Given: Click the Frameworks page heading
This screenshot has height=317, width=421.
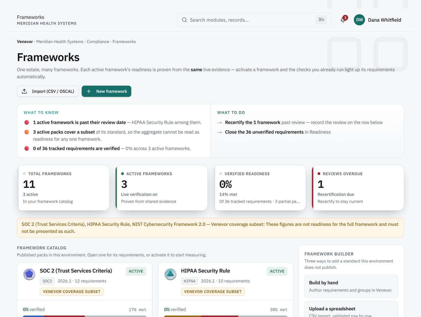Looking at the screenshot, I should click(48, 57).
